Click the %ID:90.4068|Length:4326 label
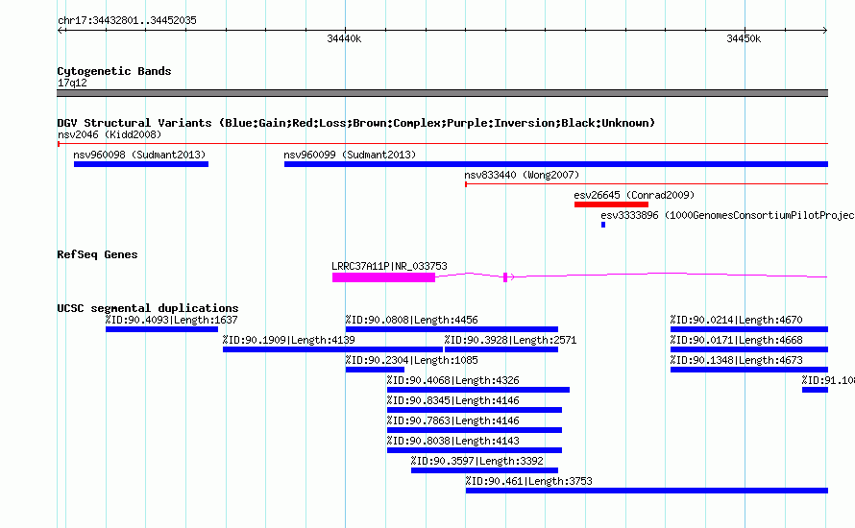 coord(452,380)
